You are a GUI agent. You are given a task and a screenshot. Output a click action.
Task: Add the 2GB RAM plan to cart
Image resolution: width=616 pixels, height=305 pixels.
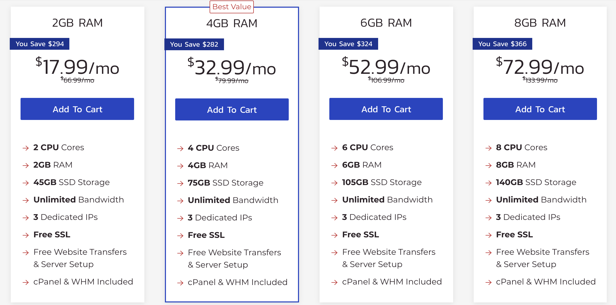[x=77, y=109]
